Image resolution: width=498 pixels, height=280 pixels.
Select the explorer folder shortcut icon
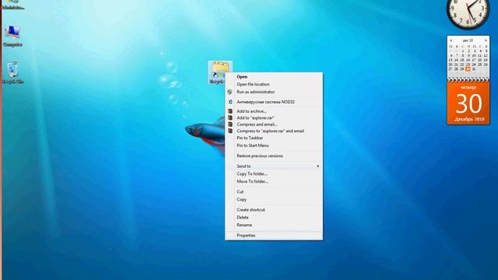click(220, 72)
